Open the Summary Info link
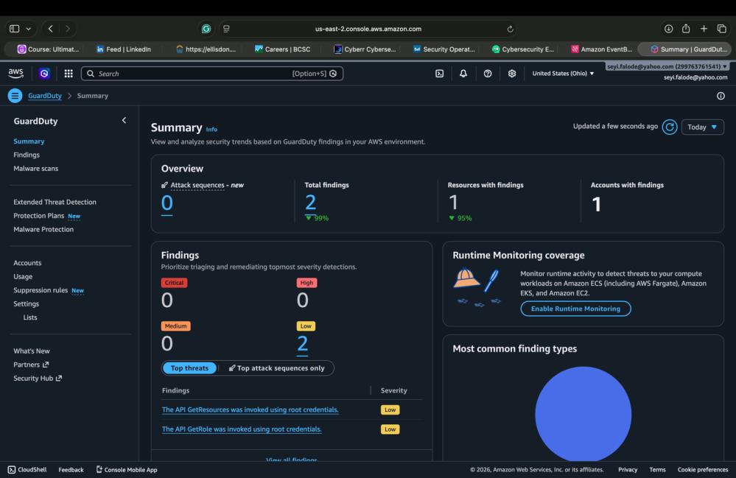 211,130
